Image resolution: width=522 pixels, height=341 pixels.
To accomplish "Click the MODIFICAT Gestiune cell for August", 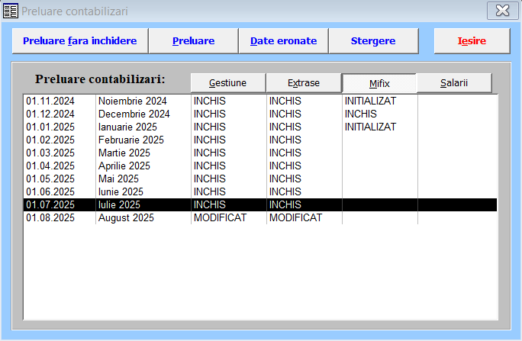I will (220, 217).
